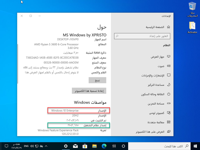The width and height of the screenshot is (200, 150).
Task: Click the Cortana circle icon on taskbar
Action: [x=123, y=146]
